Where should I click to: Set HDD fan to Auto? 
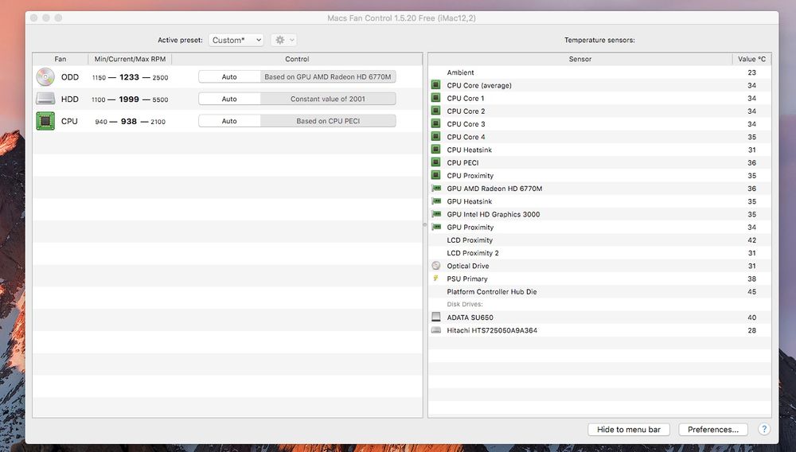(229, 99)
